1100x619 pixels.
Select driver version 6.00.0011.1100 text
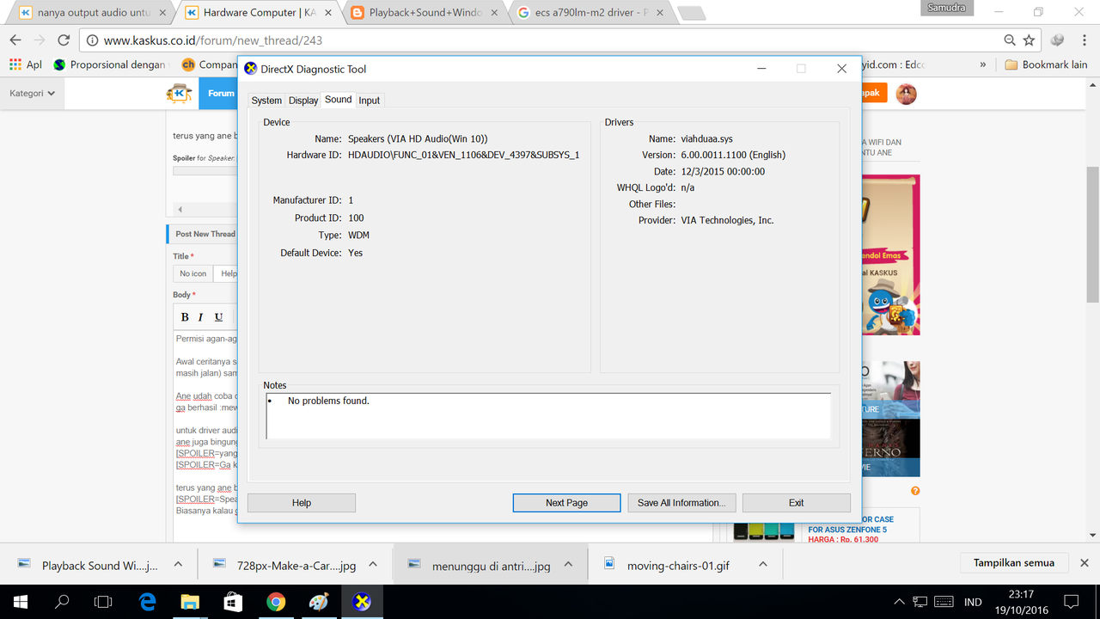tap(733, 155)
